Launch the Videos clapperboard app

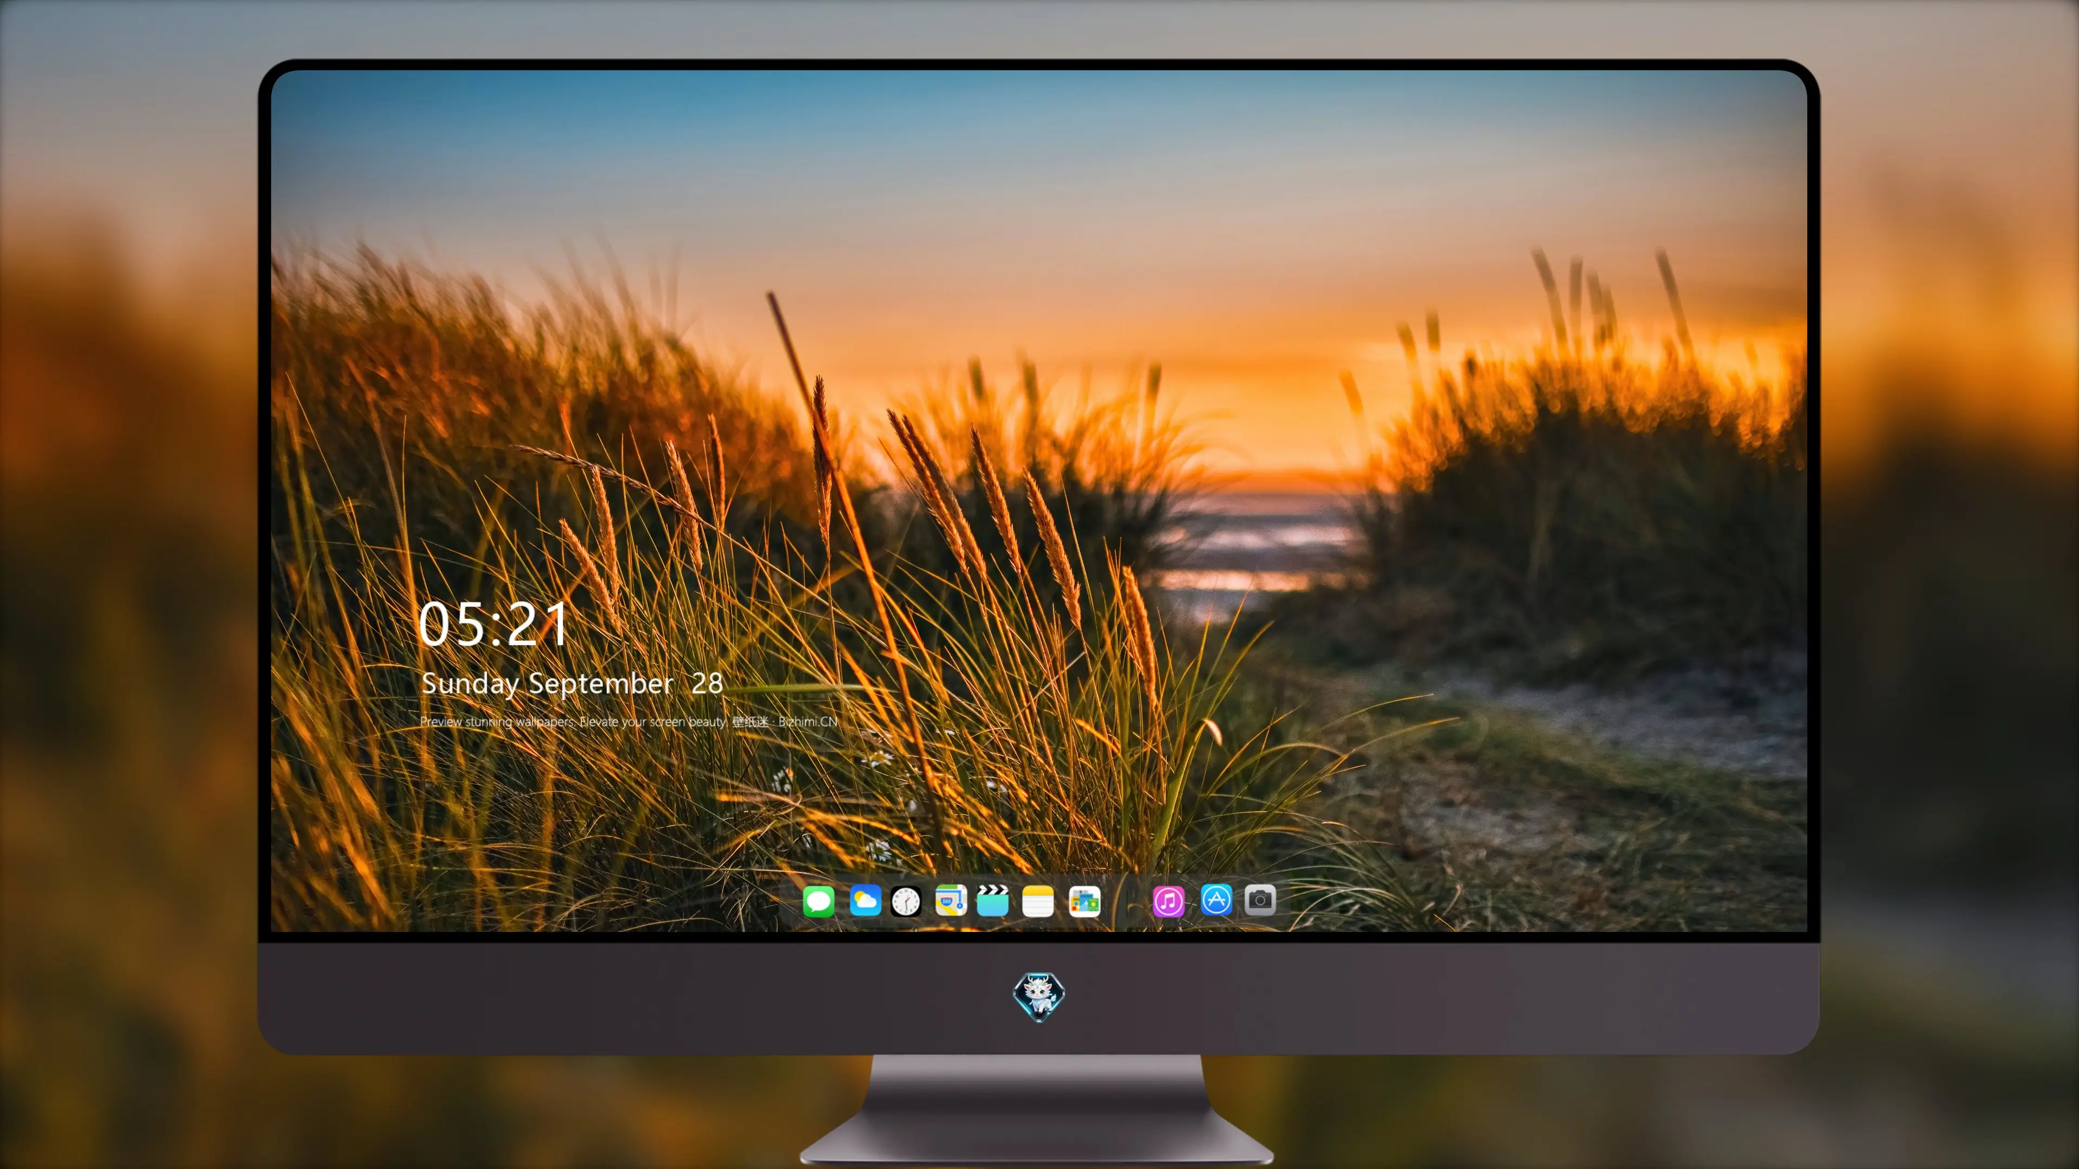(x=993, y=901)
